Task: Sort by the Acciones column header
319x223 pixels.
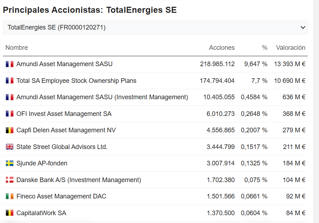Action: 222,48
